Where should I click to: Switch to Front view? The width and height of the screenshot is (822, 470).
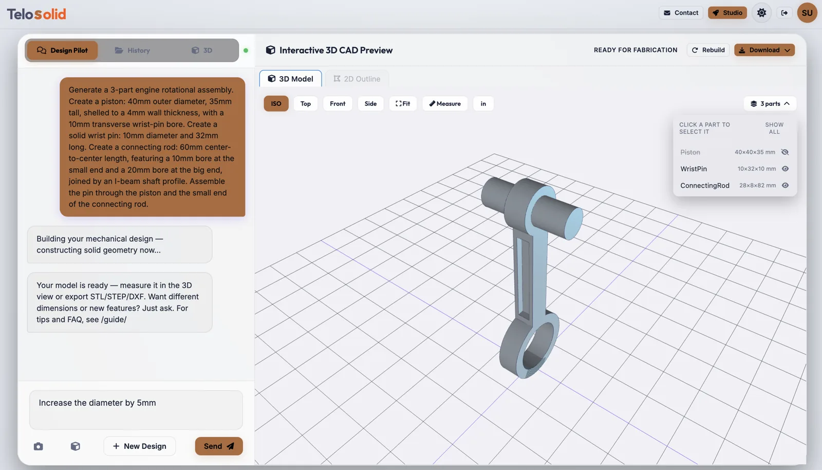[x=338, y=103]
